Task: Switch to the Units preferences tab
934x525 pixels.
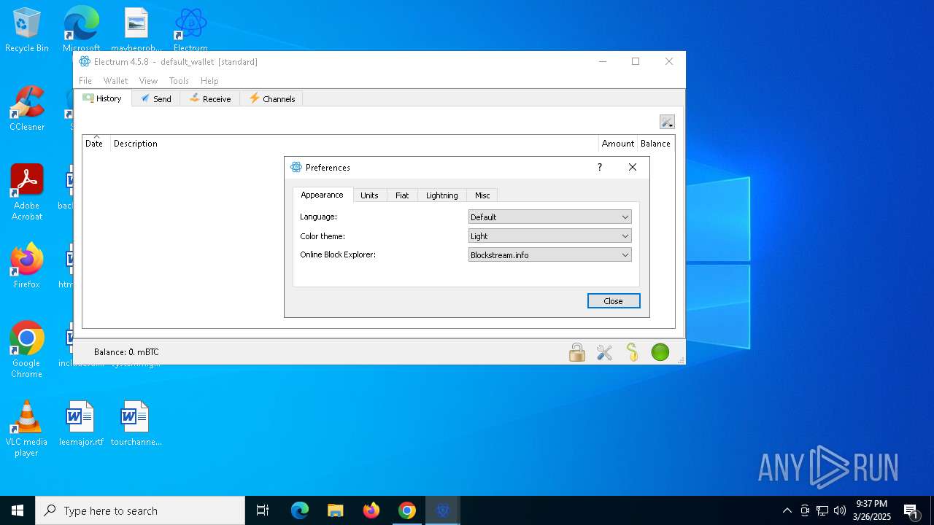Action: pyautogui.click(x=369, y=195)
